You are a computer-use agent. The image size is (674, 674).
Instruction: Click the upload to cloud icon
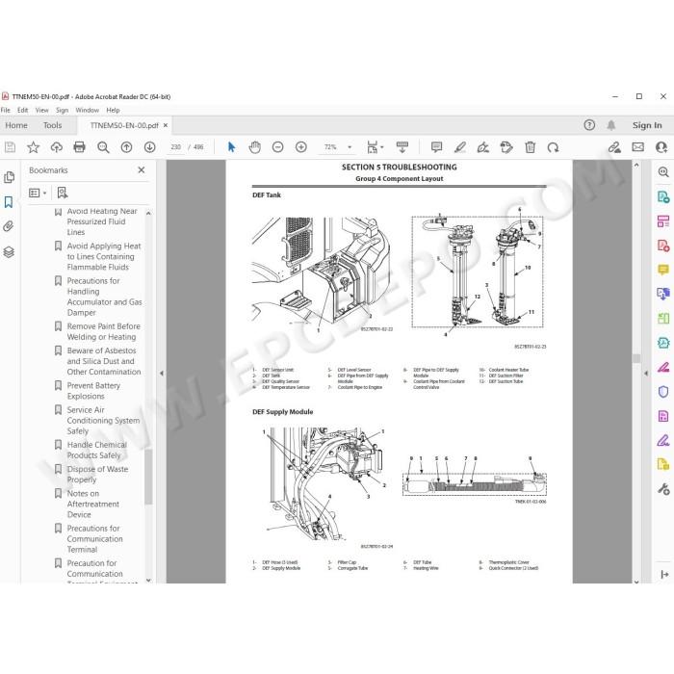pos(56,147)
